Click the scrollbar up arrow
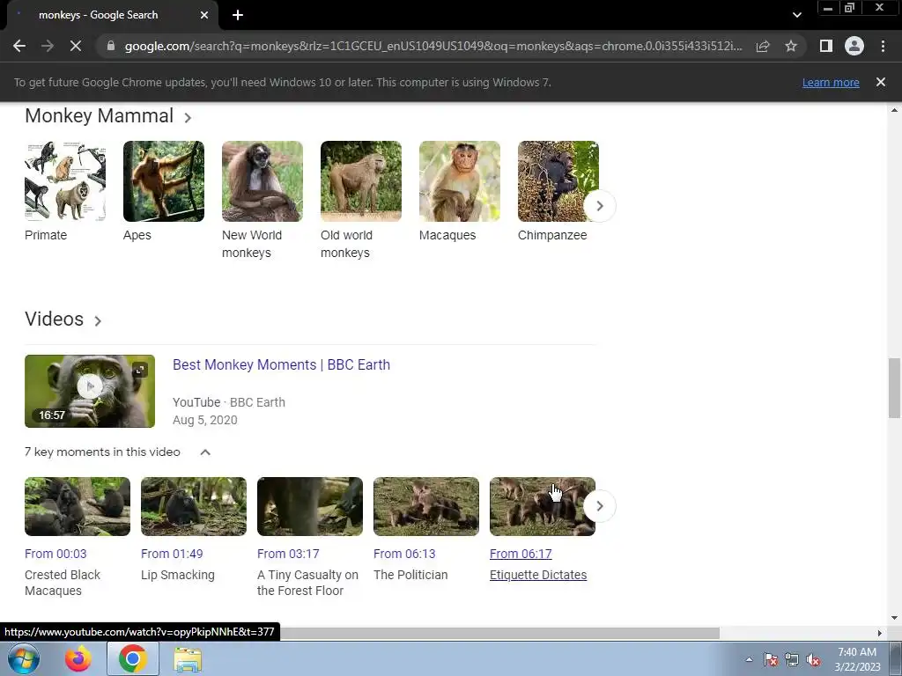902x676 pixels. point(894,110)
